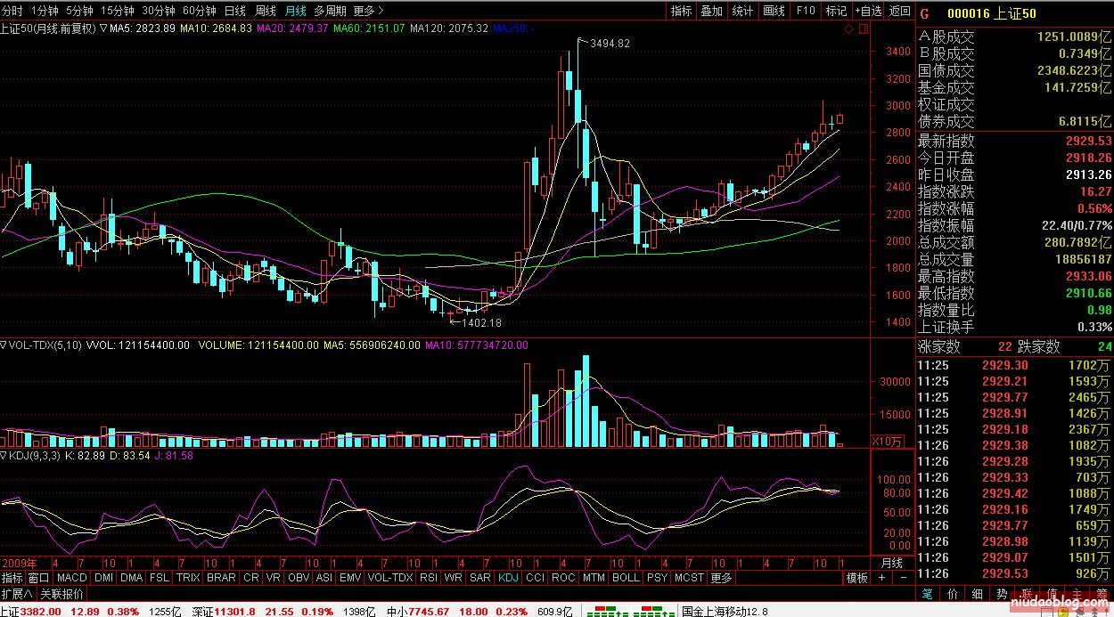1114x617 pixels.
Task: Toggle the 叠加 overlay option
Action: (711, 11)
